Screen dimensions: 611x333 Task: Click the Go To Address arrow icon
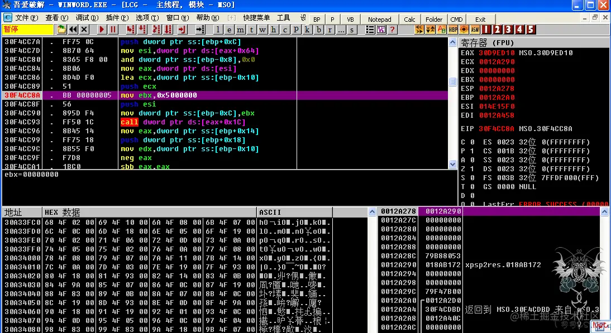tap(200, 30)
